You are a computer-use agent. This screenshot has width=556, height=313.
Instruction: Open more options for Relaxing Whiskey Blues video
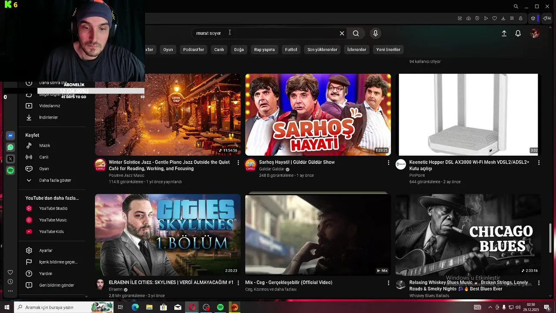point(539,283)
